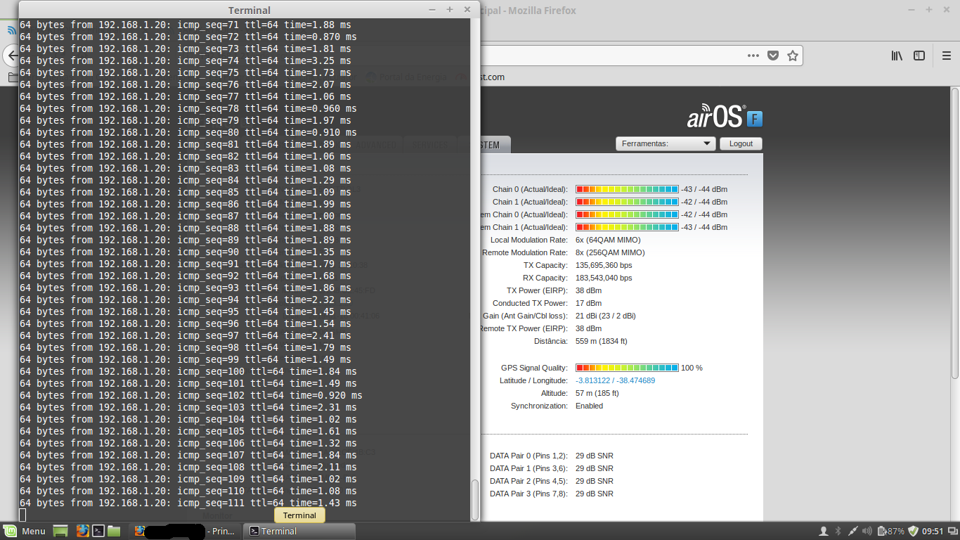The width and height of the screenshot is (960, 540).
Task: Click the DATA Pair 0 (Pins 1,2) SNR value
Action: 595,456
